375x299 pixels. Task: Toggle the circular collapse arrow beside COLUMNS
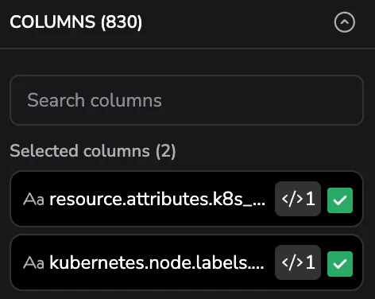click(x=345, y=22)
